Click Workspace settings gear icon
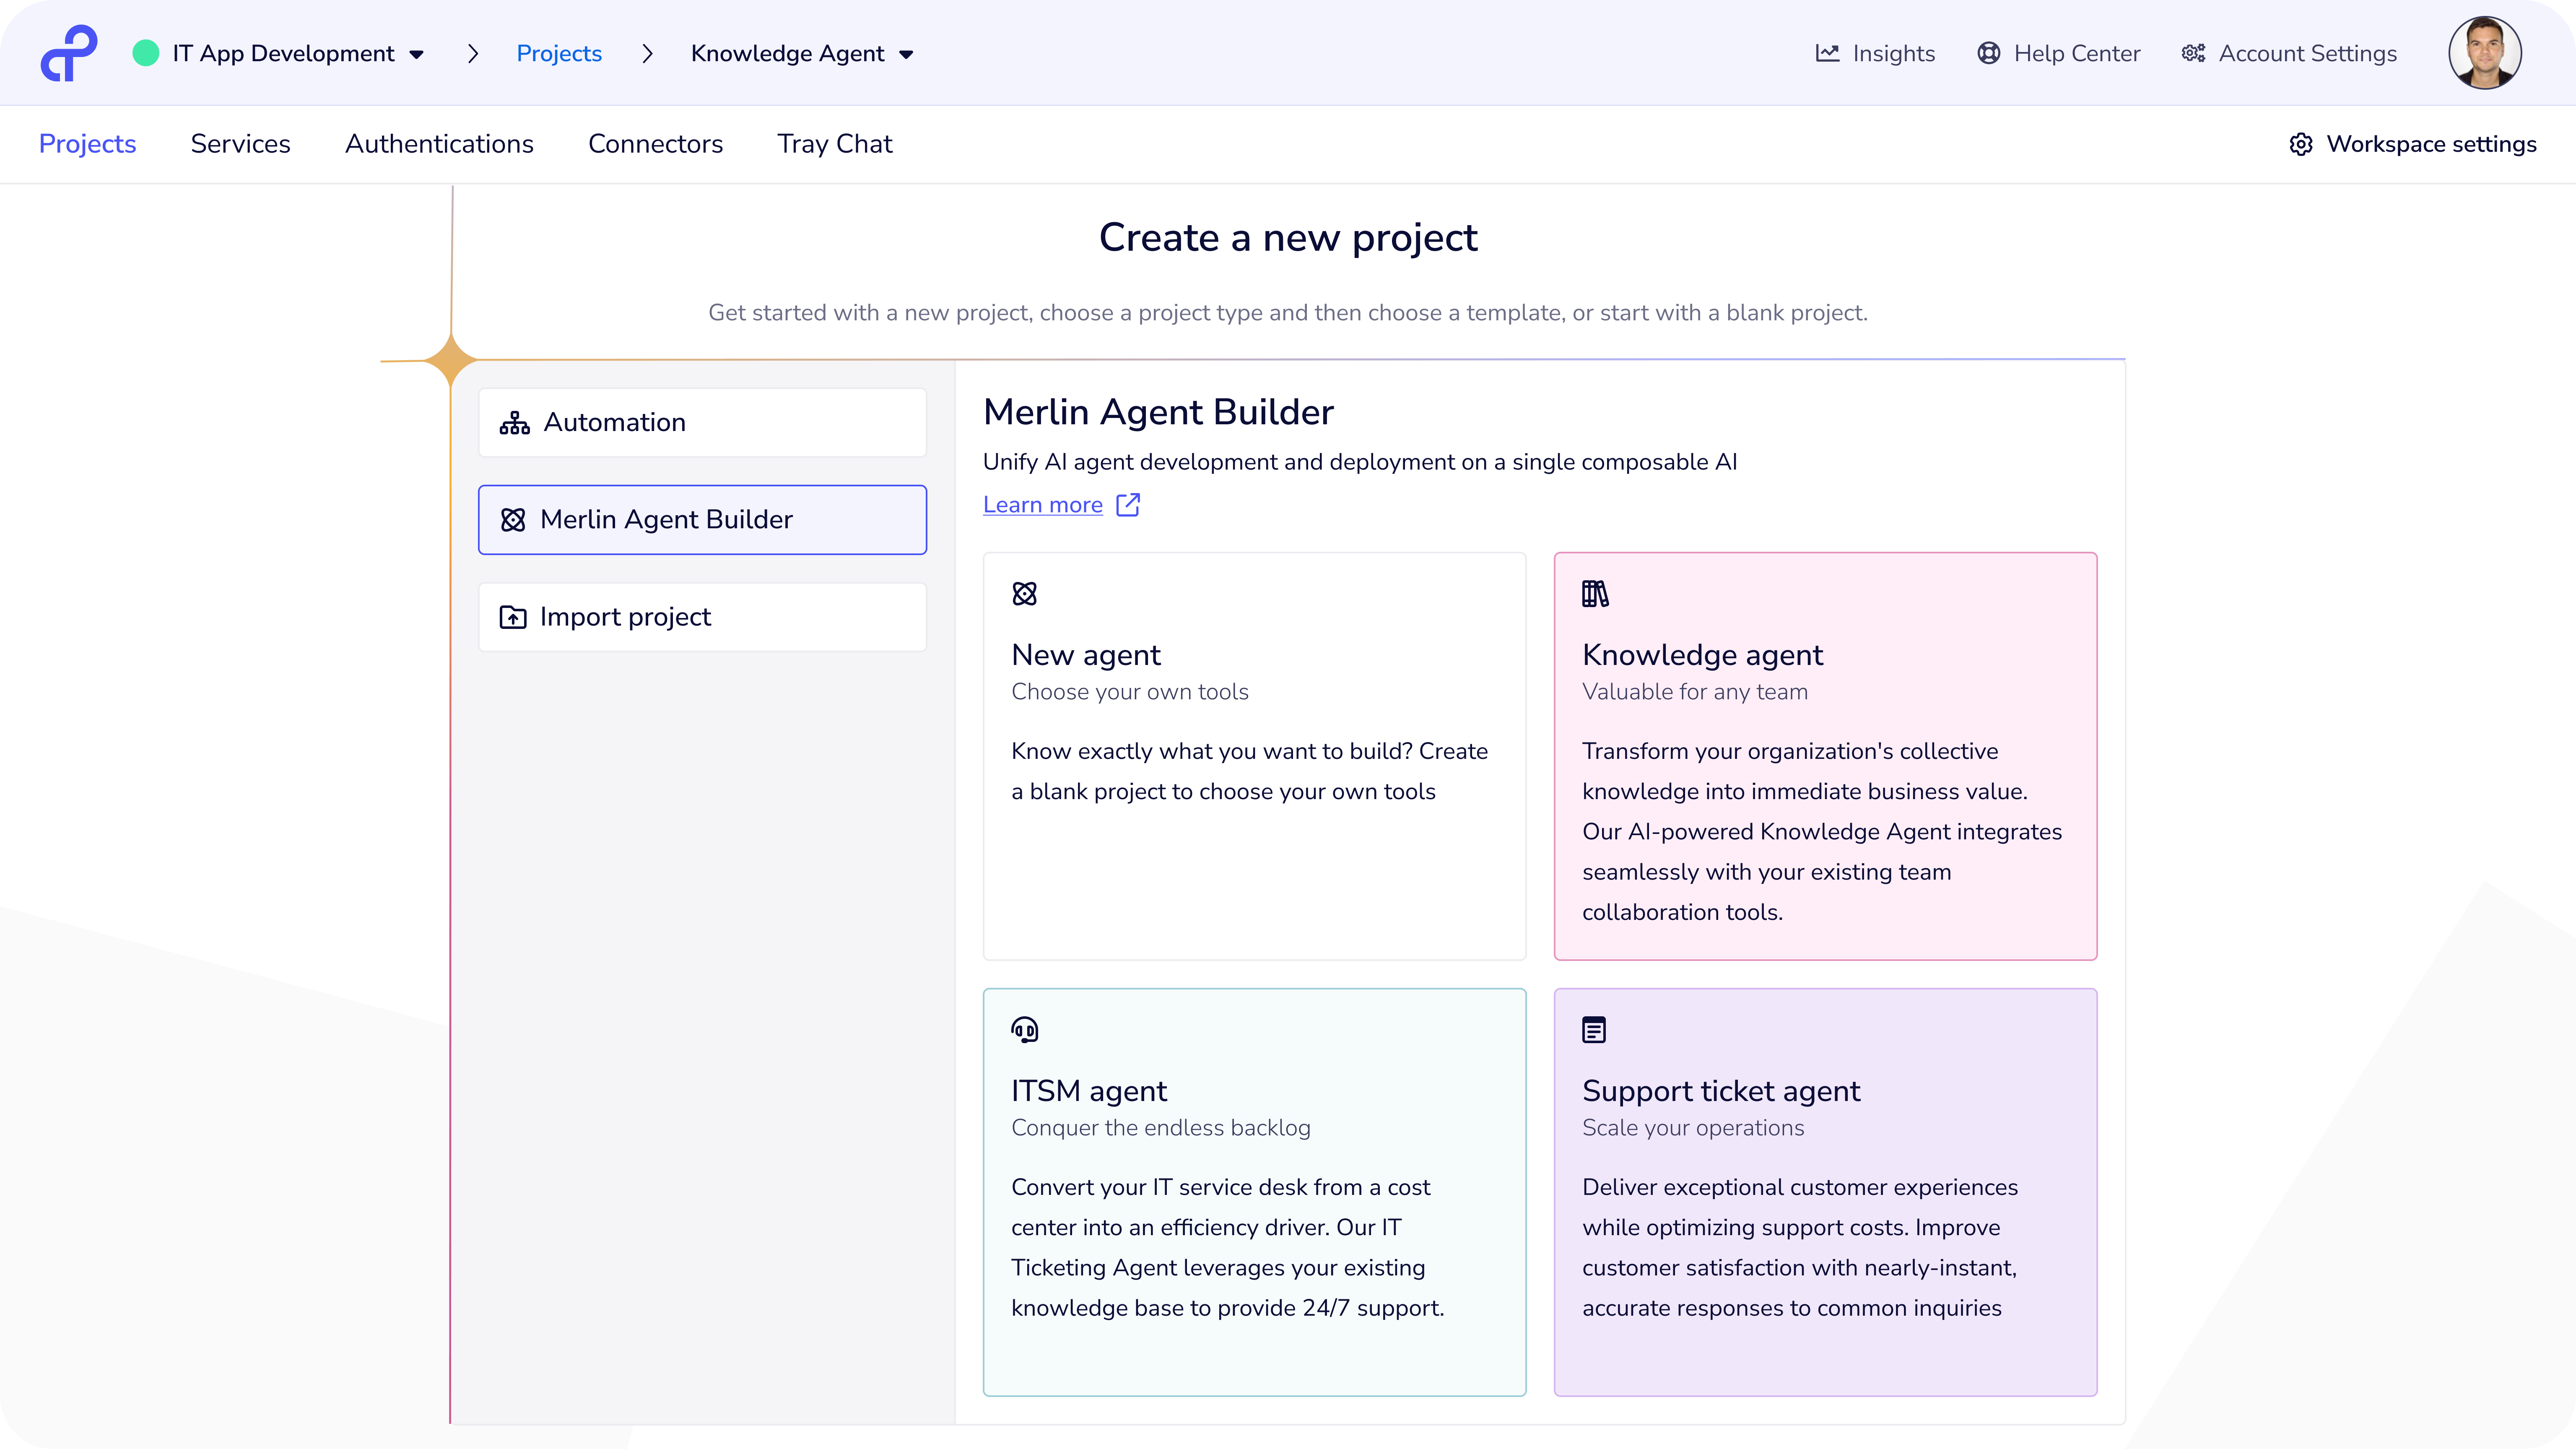 [2301, 144]
